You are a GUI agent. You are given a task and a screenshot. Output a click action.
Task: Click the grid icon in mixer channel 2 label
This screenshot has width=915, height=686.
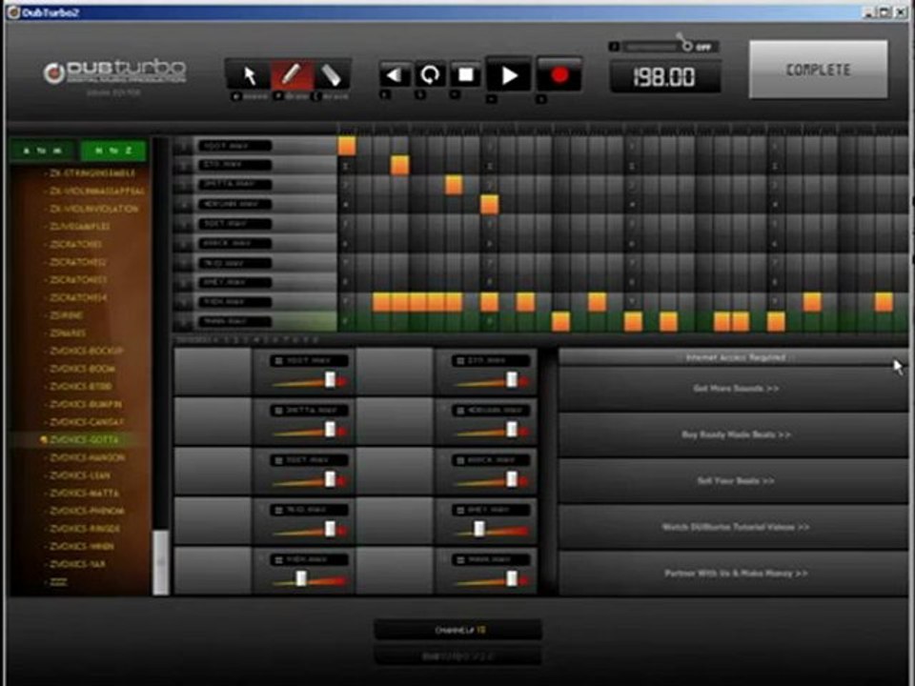[460, 361]
